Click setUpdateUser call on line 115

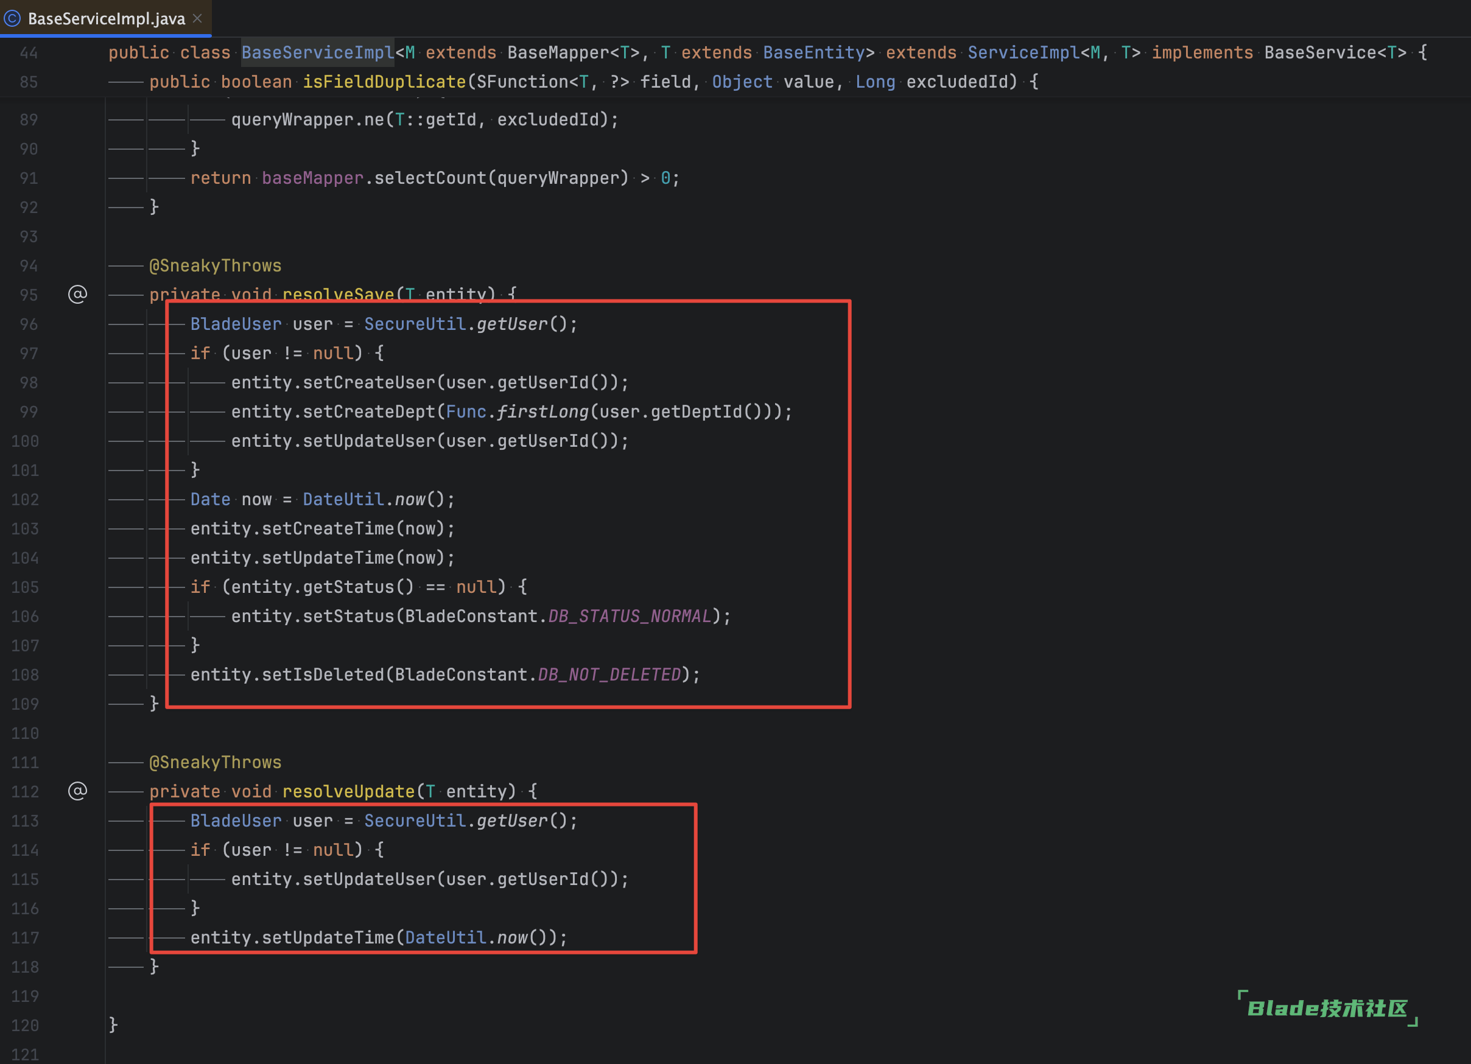(368, 879)
